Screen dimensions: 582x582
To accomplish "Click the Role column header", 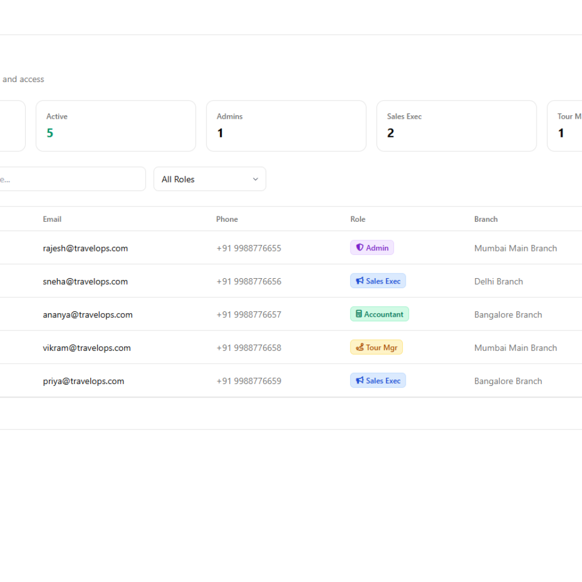I will (x=358, y=219).
